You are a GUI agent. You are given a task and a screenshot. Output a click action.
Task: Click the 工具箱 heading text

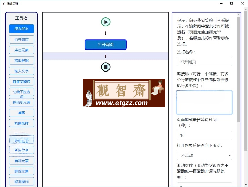(x=21, y=18)
